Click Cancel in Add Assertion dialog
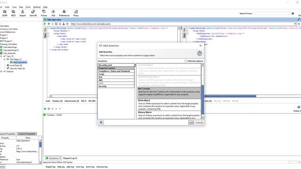 tap(199, 122)
